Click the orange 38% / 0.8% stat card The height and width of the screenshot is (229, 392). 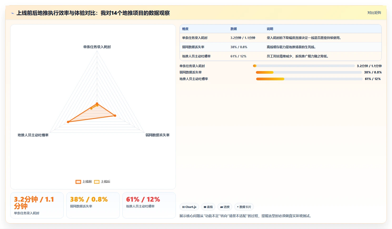[93, 205]
